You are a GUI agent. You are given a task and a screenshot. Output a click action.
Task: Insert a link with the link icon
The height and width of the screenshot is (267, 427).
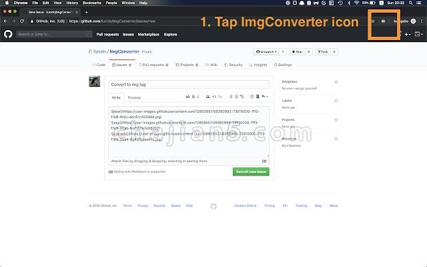pyautogui.click(x=220, y=96)
